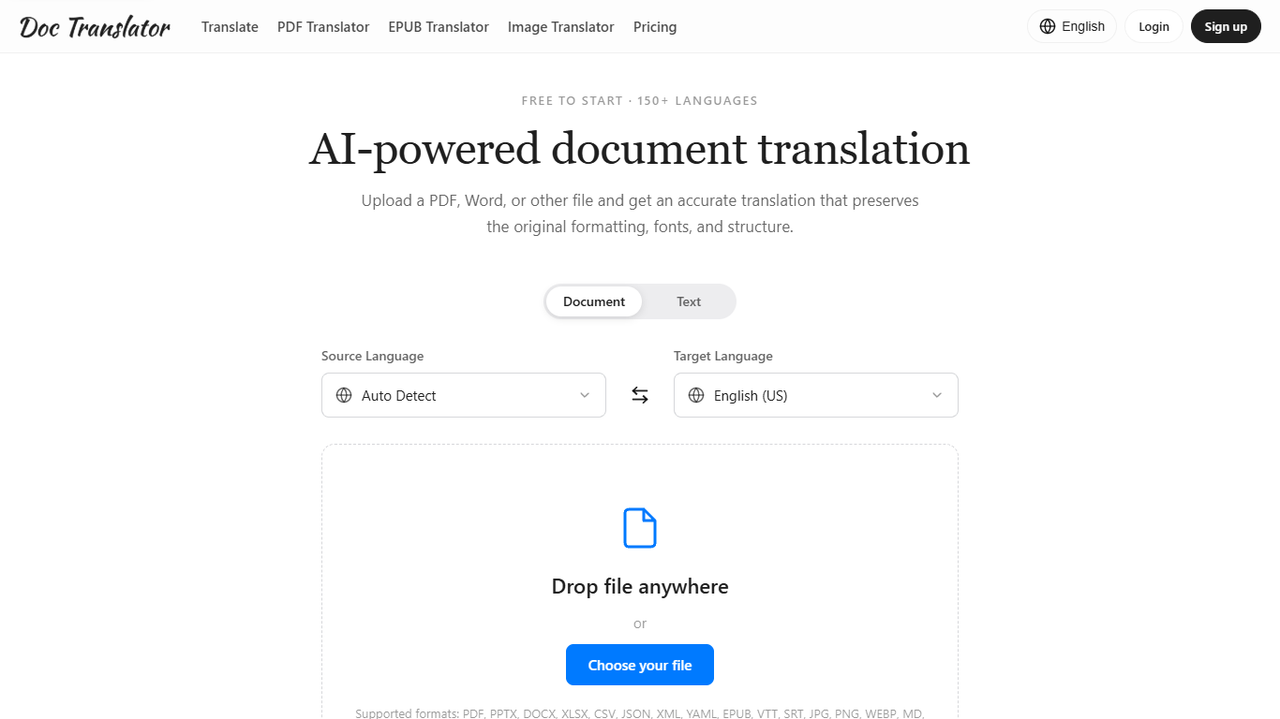Viewport: 1280px width, 719px height.
Task: Click the Supported formats text line
Action: point(640,712)
